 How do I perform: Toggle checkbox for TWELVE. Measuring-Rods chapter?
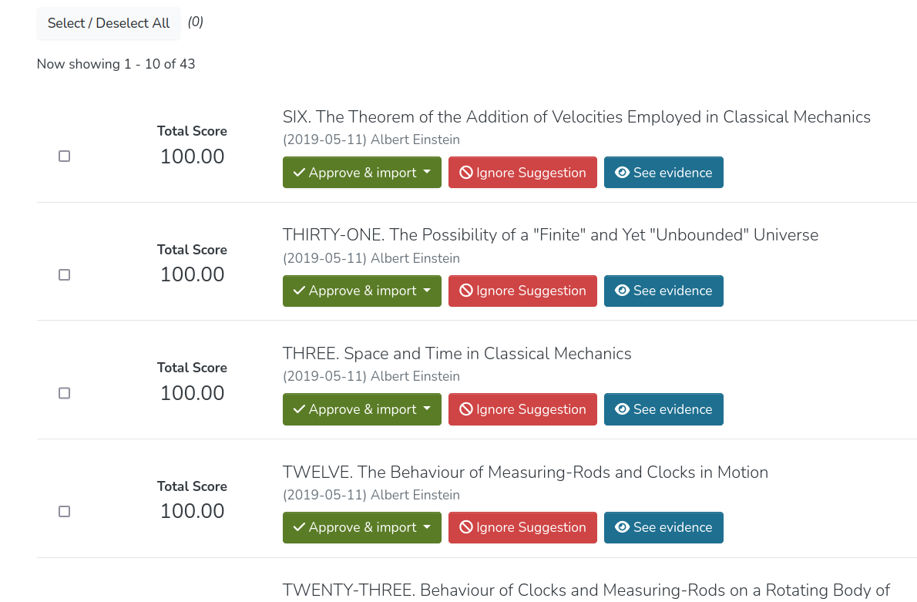(x=65, y=511)
